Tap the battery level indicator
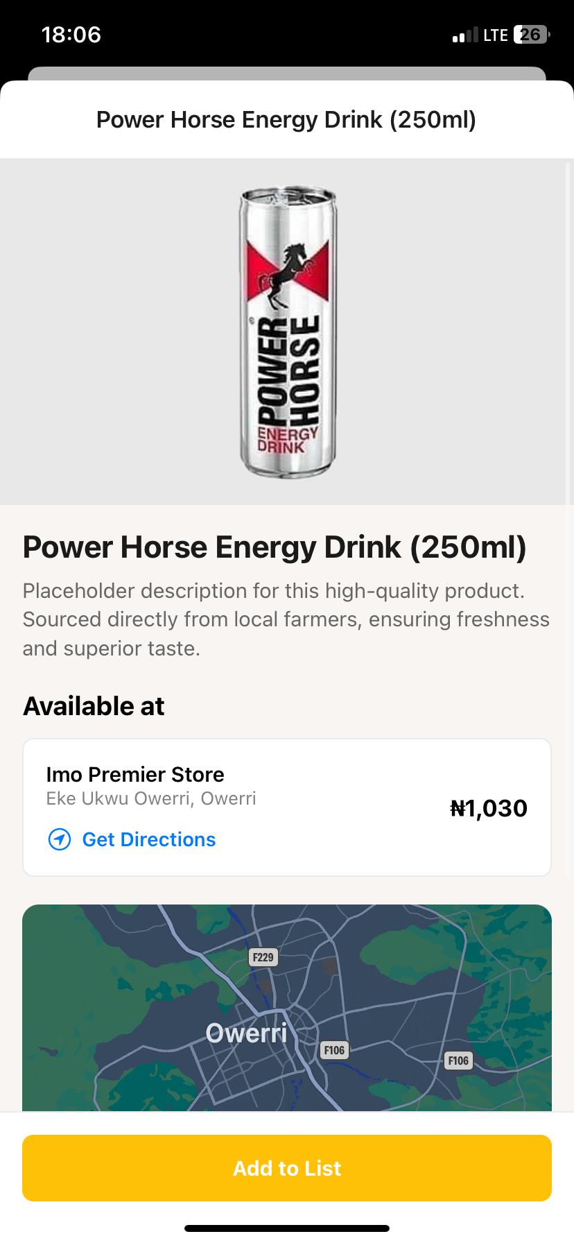Screen dimensions: 574x1243 coord(531,35)
